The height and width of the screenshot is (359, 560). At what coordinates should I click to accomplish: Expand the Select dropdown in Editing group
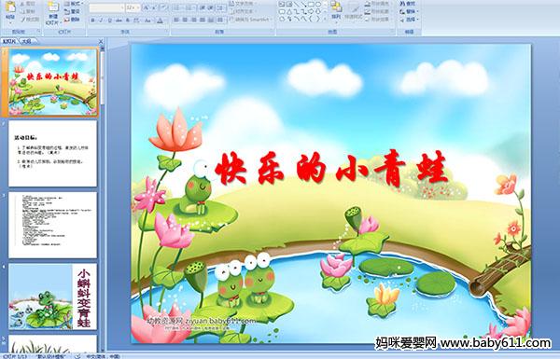(x=409, y=20)
